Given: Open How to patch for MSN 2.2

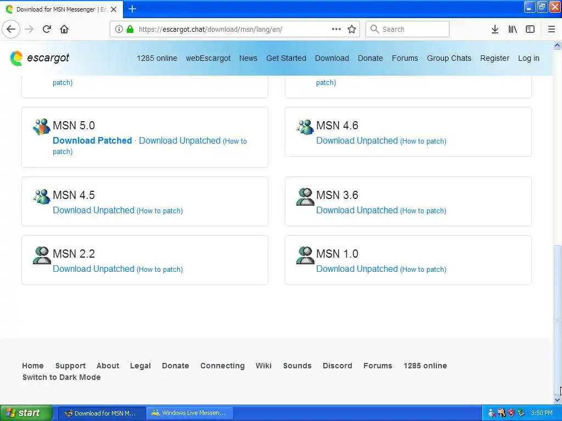Looking at the screenshot, I should pos(160,270).
